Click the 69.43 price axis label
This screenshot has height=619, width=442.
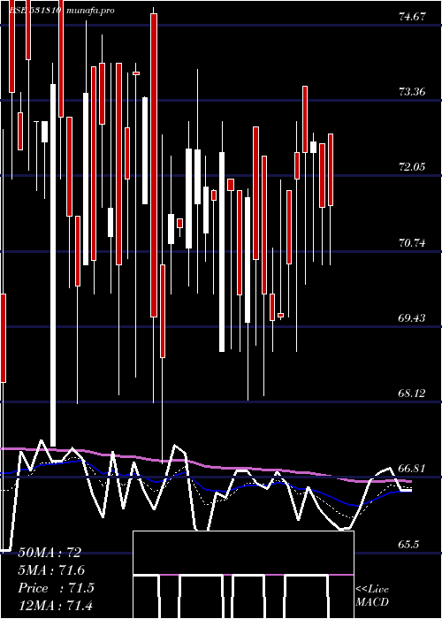[x=411, y=317]
